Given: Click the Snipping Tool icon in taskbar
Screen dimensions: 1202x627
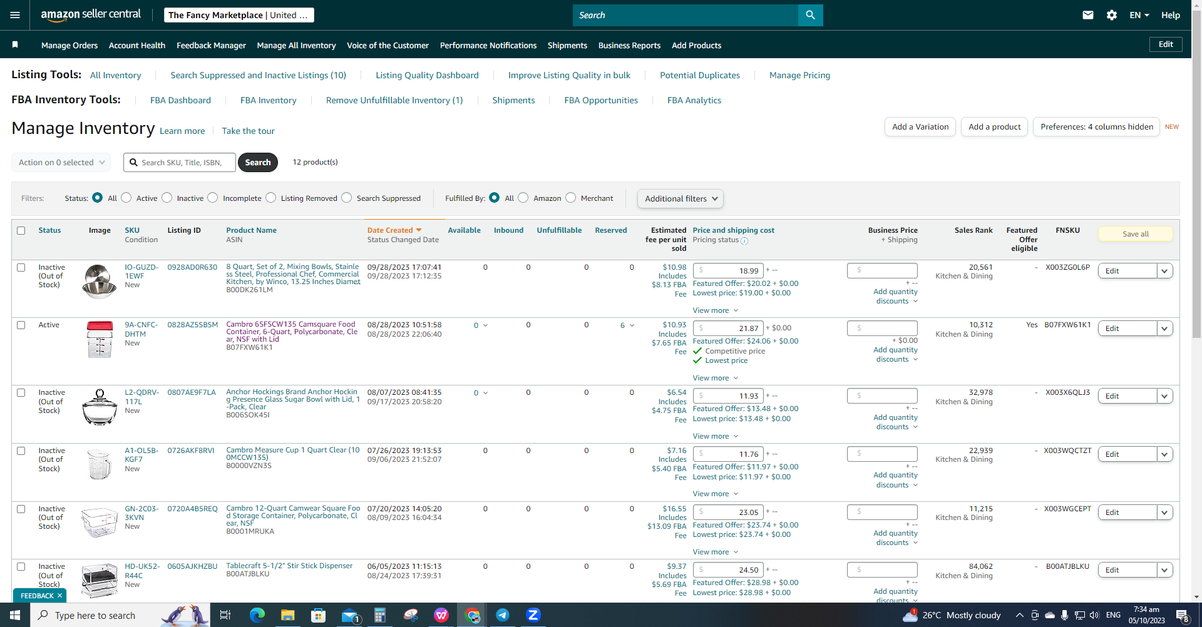Looking at the screenshot, I should click(411, 615).
